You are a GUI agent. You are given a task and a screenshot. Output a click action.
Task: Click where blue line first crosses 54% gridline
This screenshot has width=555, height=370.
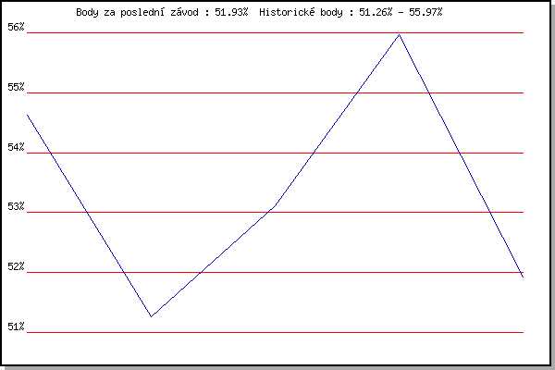pyautogui.click(x=51, y=153)
